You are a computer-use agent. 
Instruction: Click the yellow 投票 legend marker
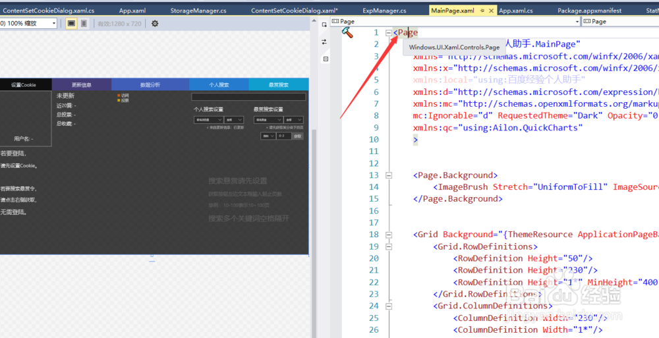[119, 100]
